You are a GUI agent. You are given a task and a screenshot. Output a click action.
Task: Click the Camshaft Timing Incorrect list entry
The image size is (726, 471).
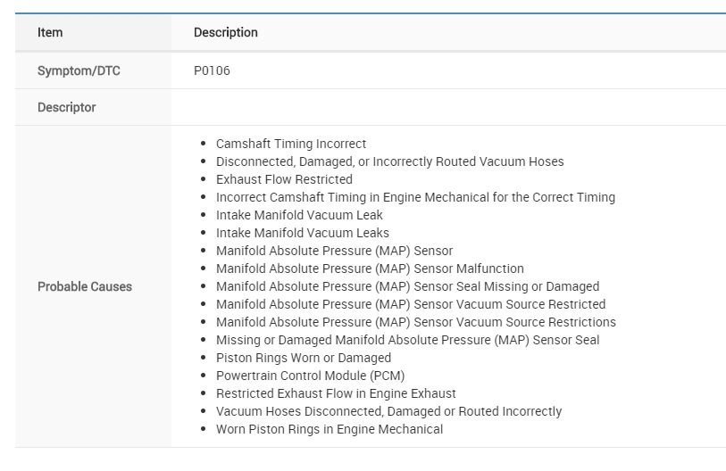click(291, 144)
